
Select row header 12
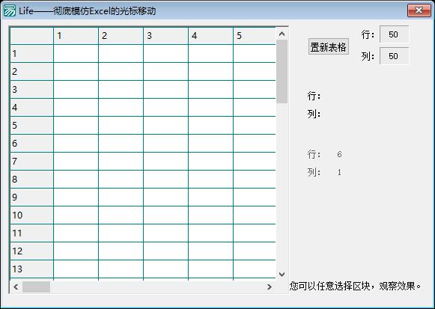click(31, 251)
